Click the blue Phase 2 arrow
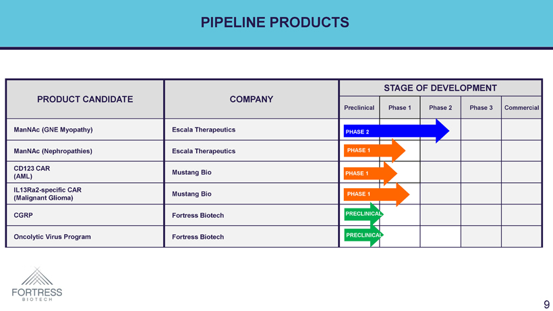Viewport: 553px width, 311px height. pos(395,131)
